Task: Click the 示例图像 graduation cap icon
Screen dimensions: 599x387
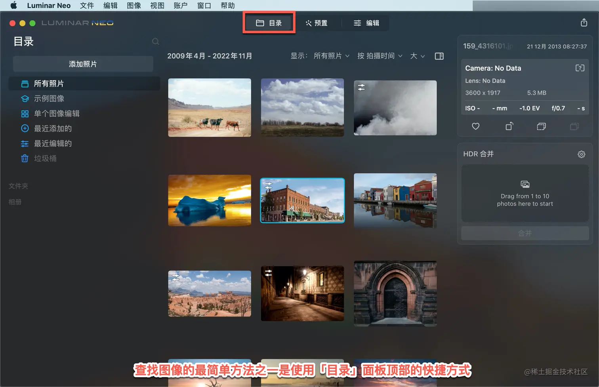Action: tap(25, 99)
